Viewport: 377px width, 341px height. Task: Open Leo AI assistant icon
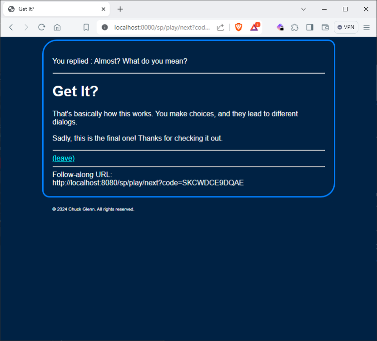(x=280, y=27)
